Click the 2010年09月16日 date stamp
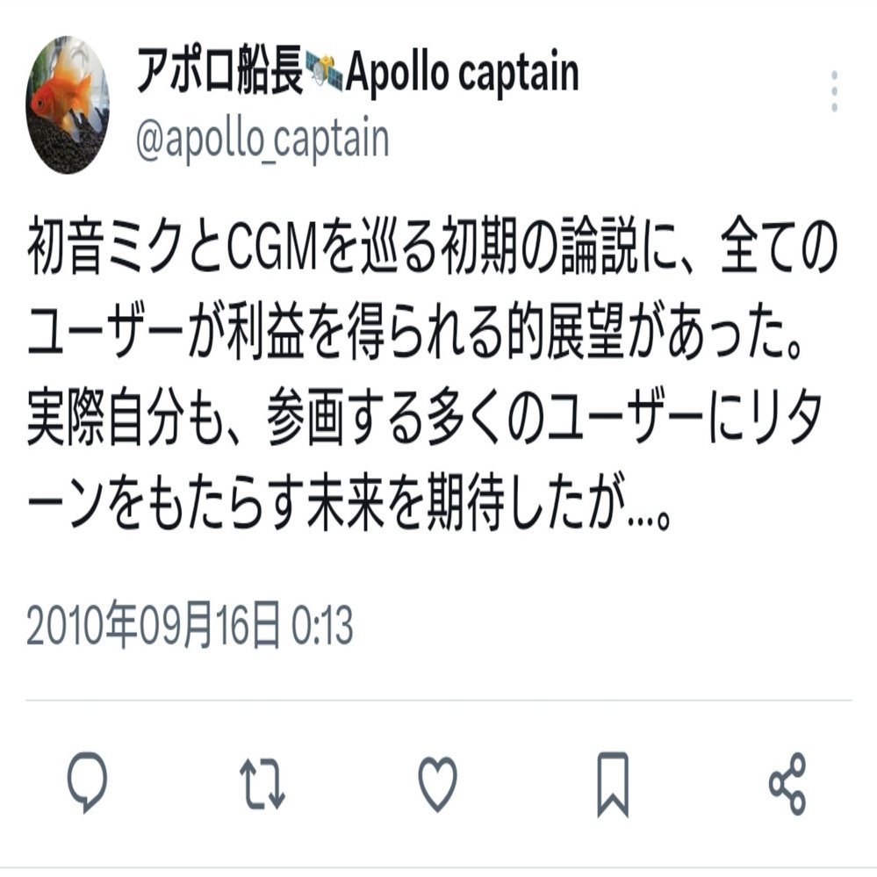The width and height of the screenshot is (877, 877). click(x=154, y=625)
